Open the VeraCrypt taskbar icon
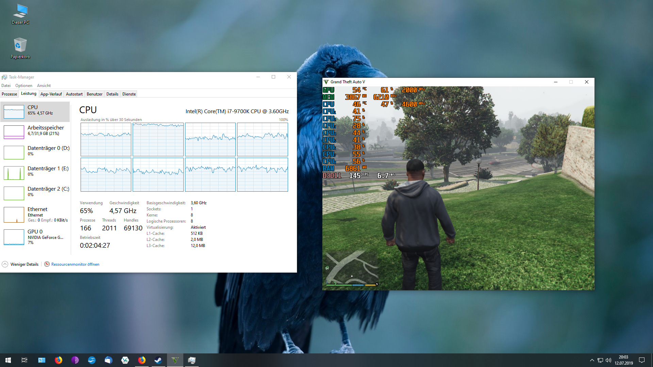This screenshot has height=367, width=653. (125, 360)
